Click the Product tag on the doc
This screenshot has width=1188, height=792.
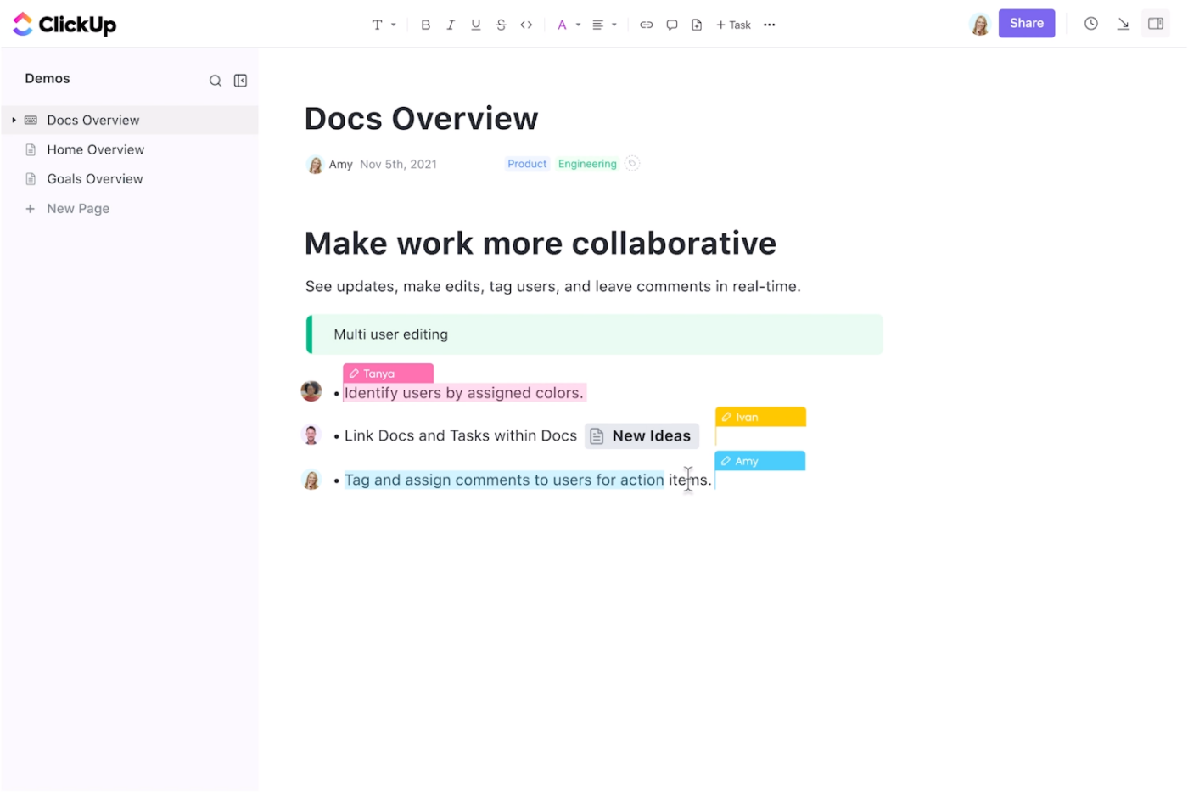click(527, 163)
